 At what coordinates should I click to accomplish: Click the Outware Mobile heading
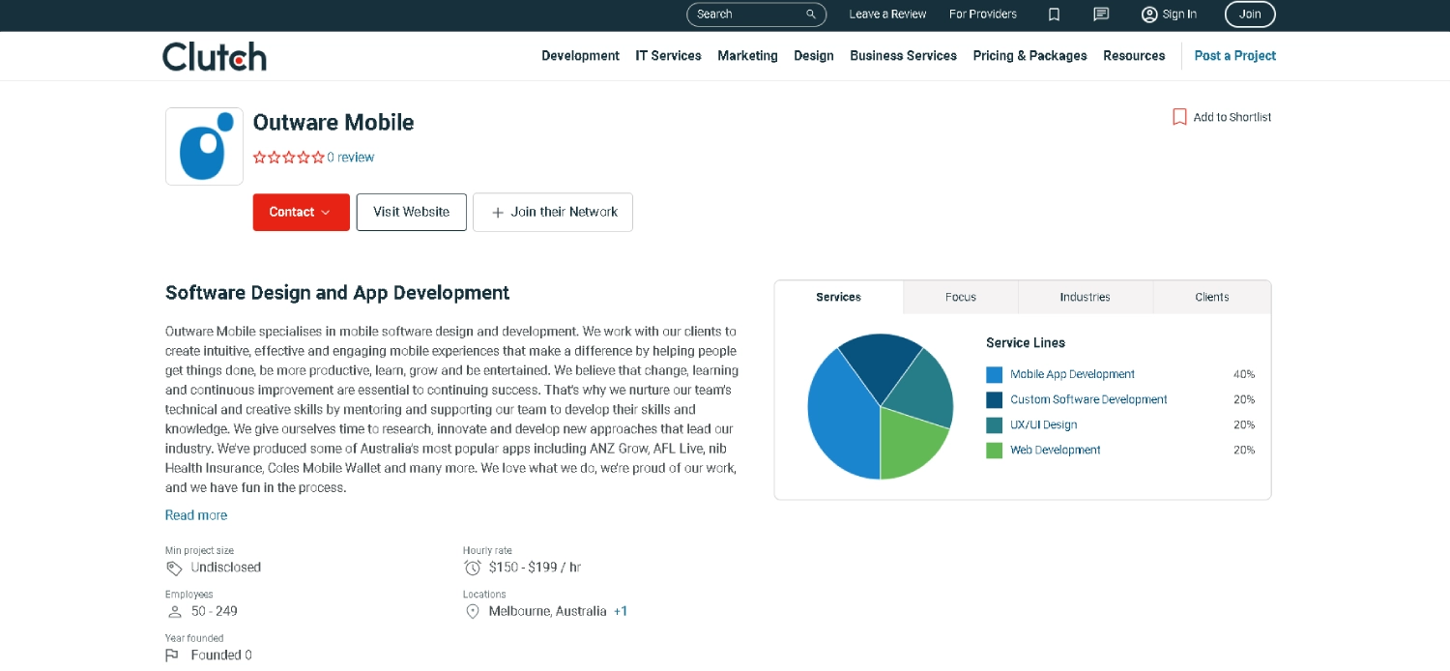click(x=333, y=123)
